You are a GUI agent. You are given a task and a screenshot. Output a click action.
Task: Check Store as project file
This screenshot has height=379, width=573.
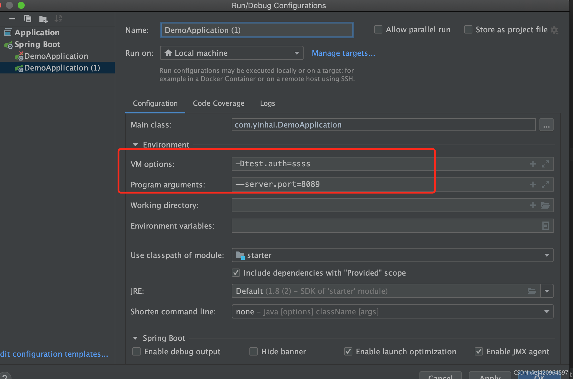pos(468,30)
